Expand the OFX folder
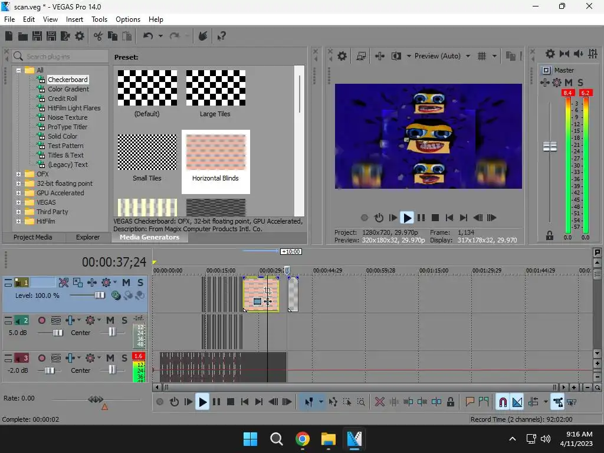 click(x=18, y=174)
